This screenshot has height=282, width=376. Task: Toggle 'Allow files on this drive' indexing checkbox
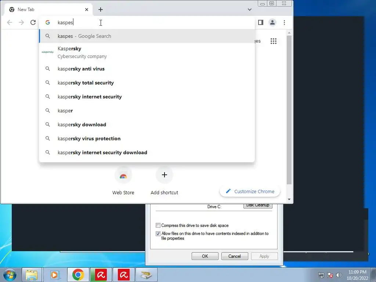click(x=158, y=234)
